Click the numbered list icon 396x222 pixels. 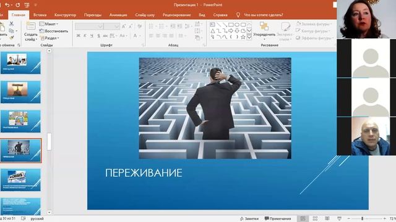tap(162, 26)
